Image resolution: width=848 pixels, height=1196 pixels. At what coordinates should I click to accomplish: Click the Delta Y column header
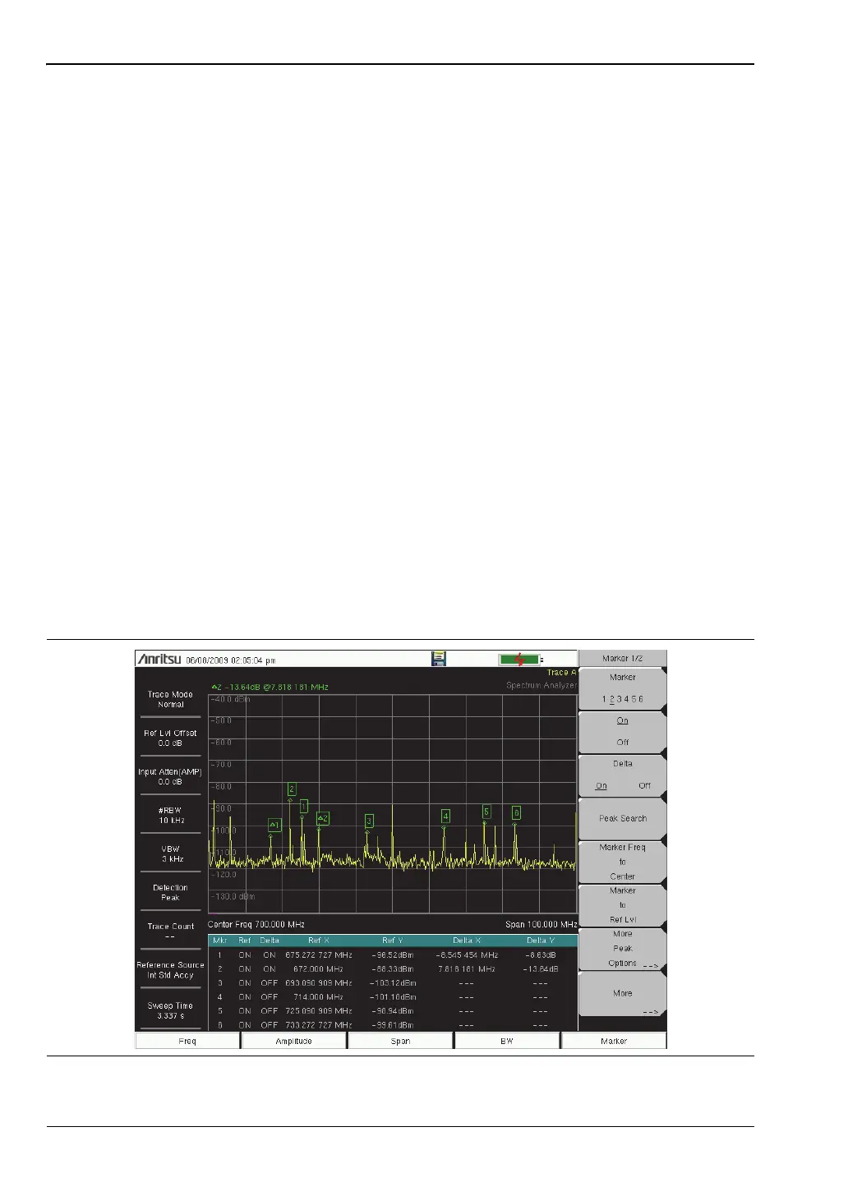tap(540, 941)
